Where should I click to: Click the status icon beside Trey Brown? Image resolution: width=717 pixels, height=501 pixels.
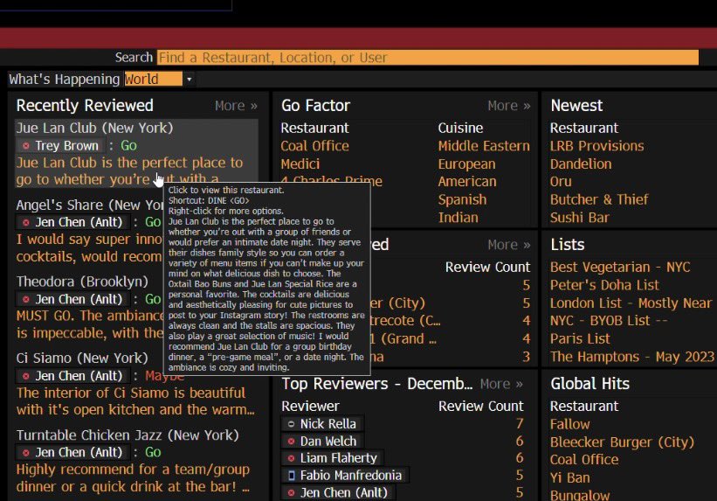coord(26,146)
